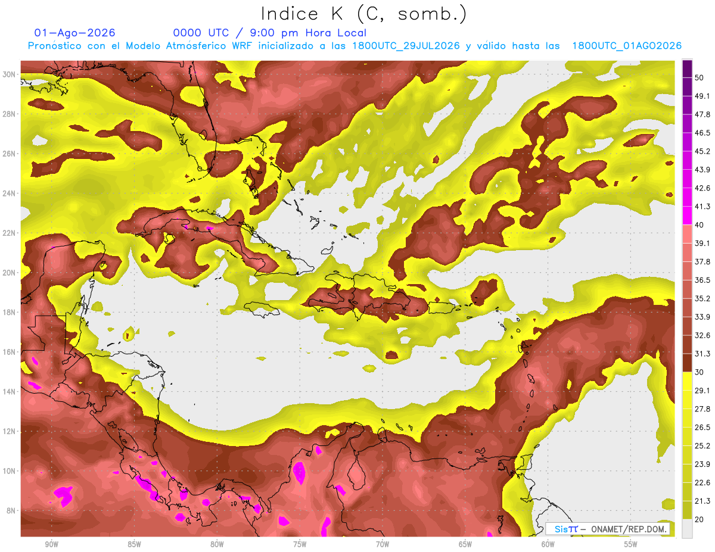
Task: Click latitude axis label '8N'
Action: coord(11,511)
